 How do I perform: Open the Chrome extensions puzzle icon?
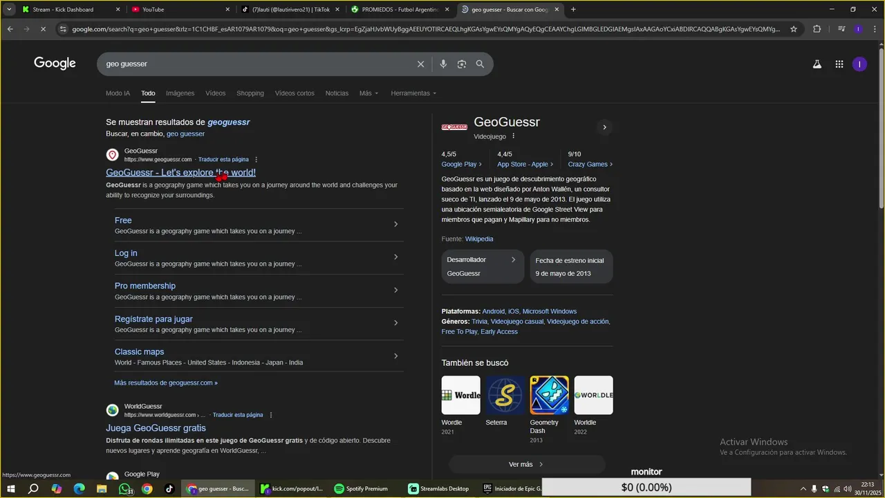pos(817,29)
